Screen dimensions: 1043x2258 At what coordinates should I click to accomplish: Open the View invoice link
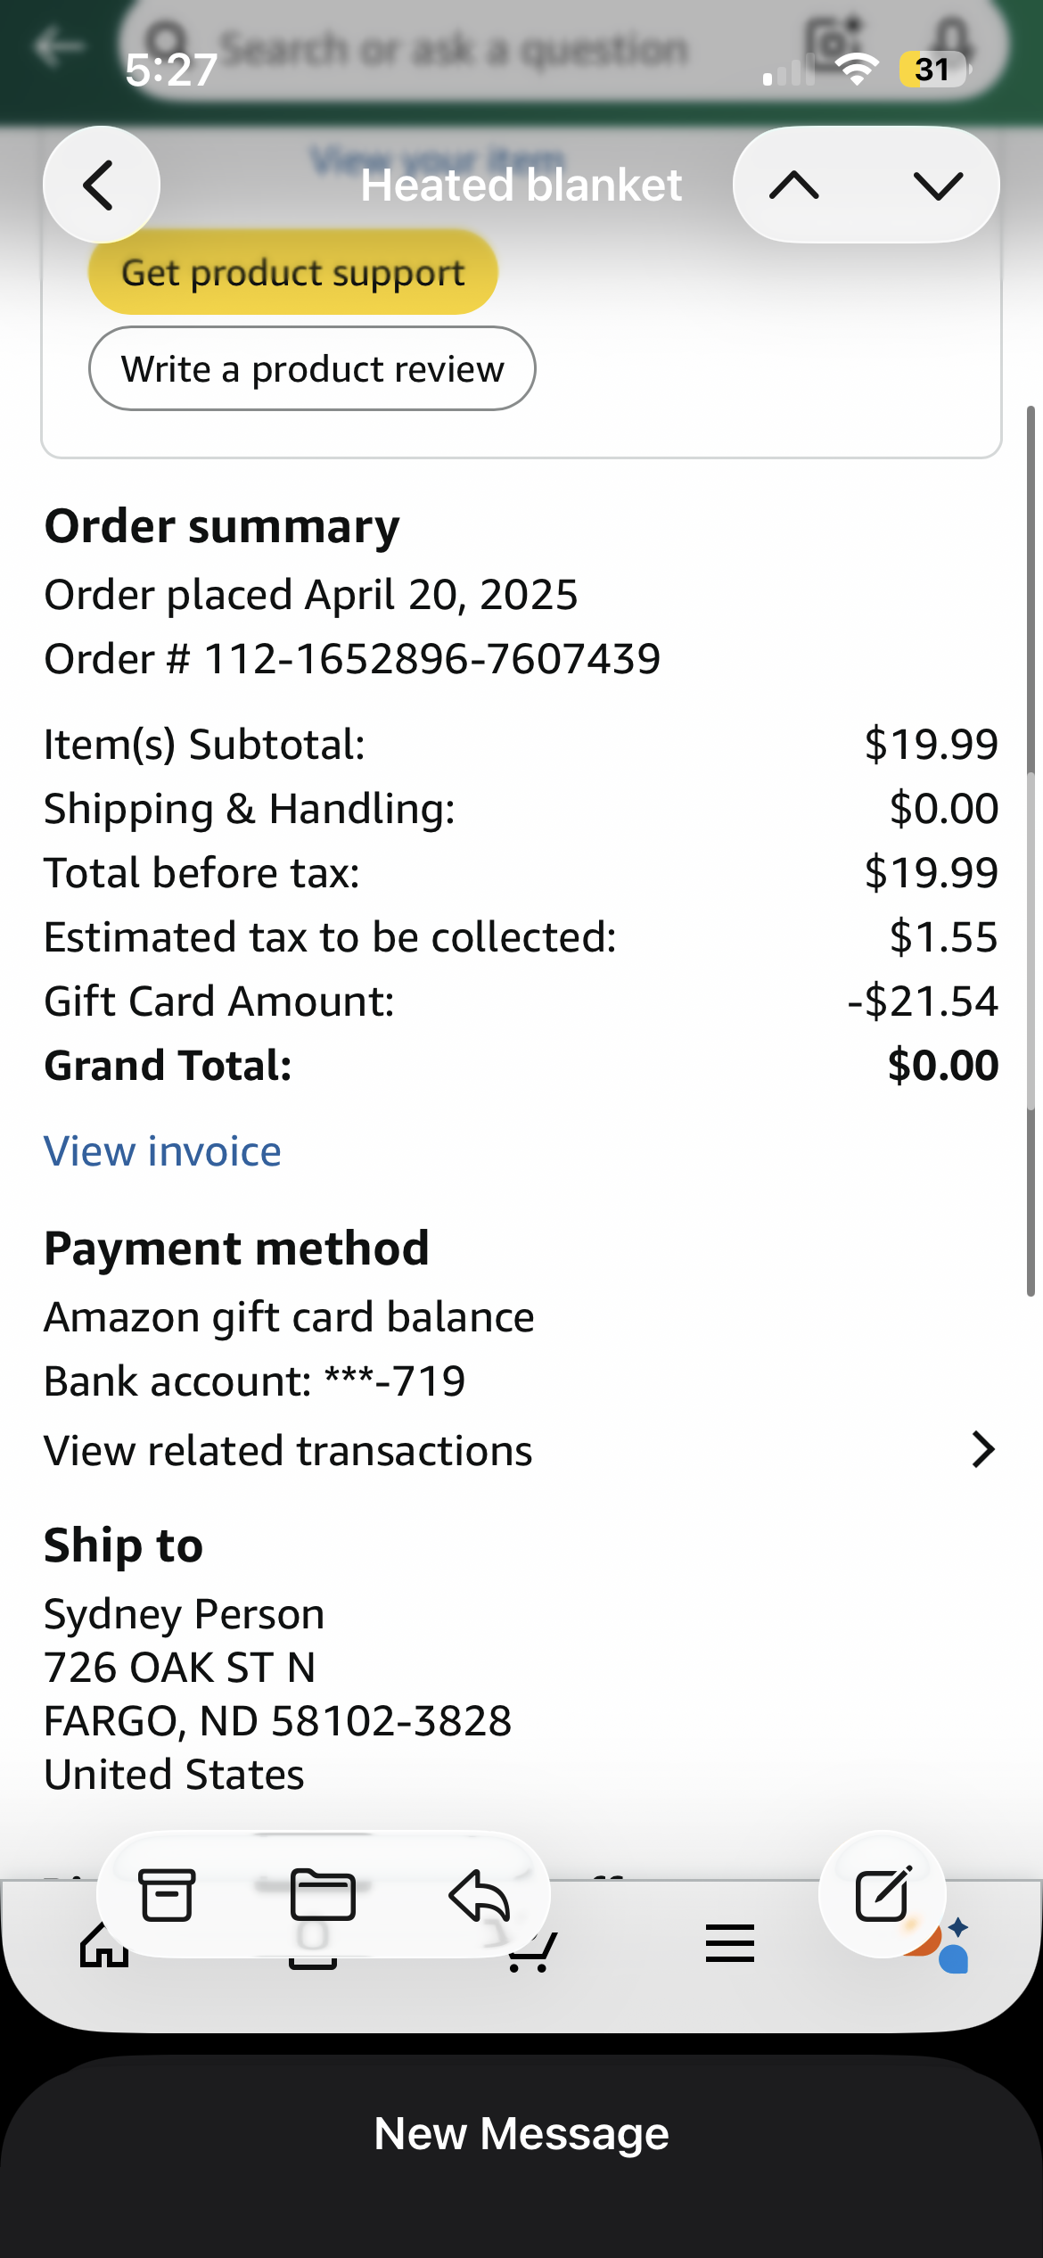click(x=162, y=1150)
